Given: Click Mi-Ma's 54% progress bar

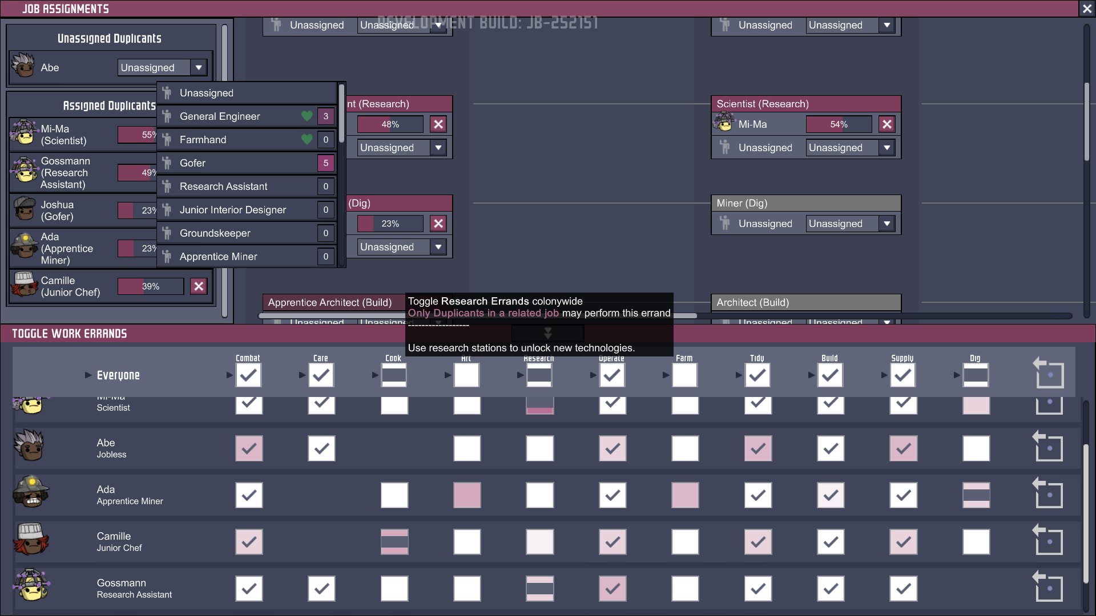Looking at the screenshot, I should 839,124.
